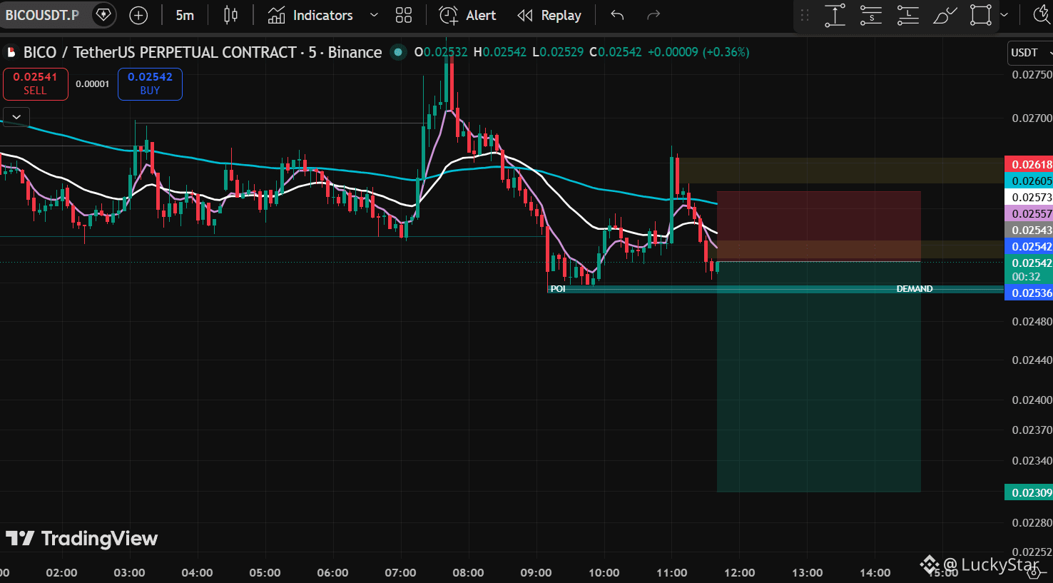
Task: Open the USDT currency dropdown
Action: 1030,53
